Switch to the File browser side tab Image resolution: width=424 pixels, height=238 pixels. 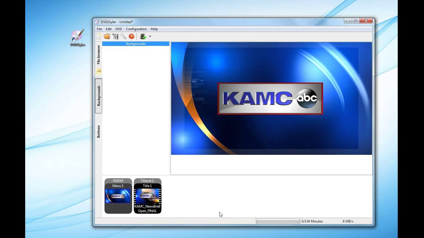click(x=98, y=55)
